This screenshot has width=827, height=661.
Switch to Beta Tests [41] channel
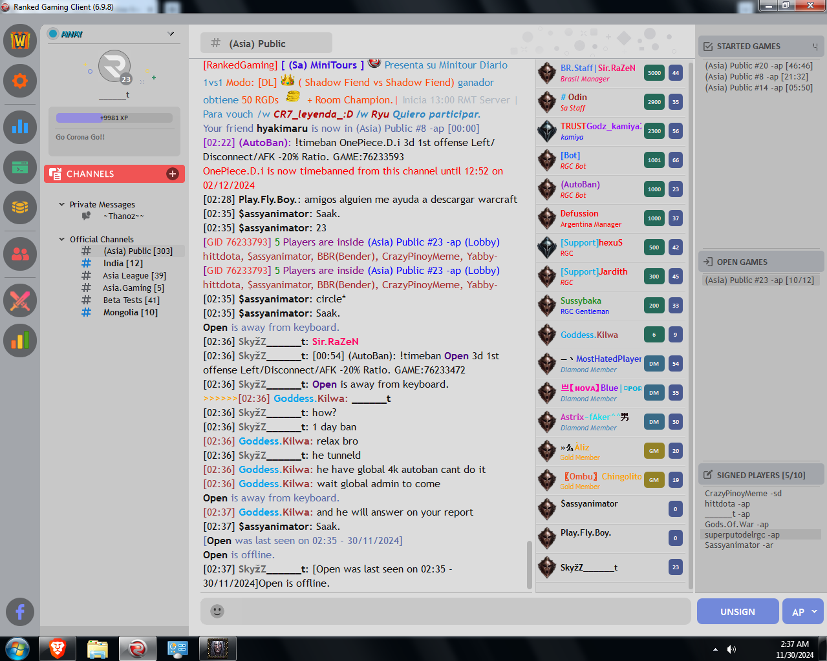(x=131, y=300)
